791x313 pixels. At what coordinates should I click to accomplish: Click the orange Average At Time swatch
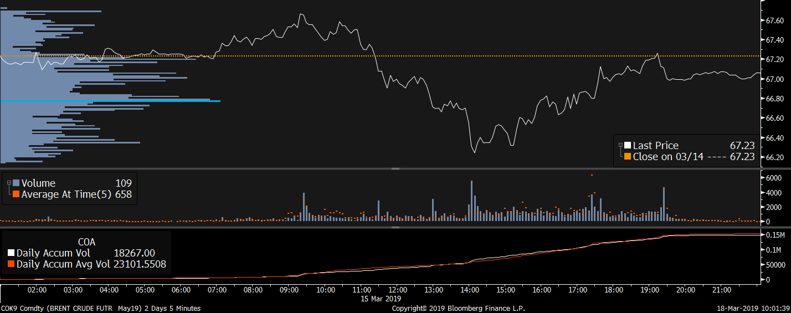coord(16,194)
